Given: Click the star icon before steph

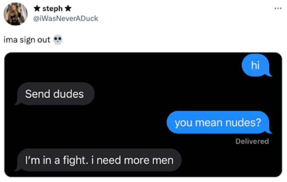Looking at the screenshot, I should coord(37,8).
